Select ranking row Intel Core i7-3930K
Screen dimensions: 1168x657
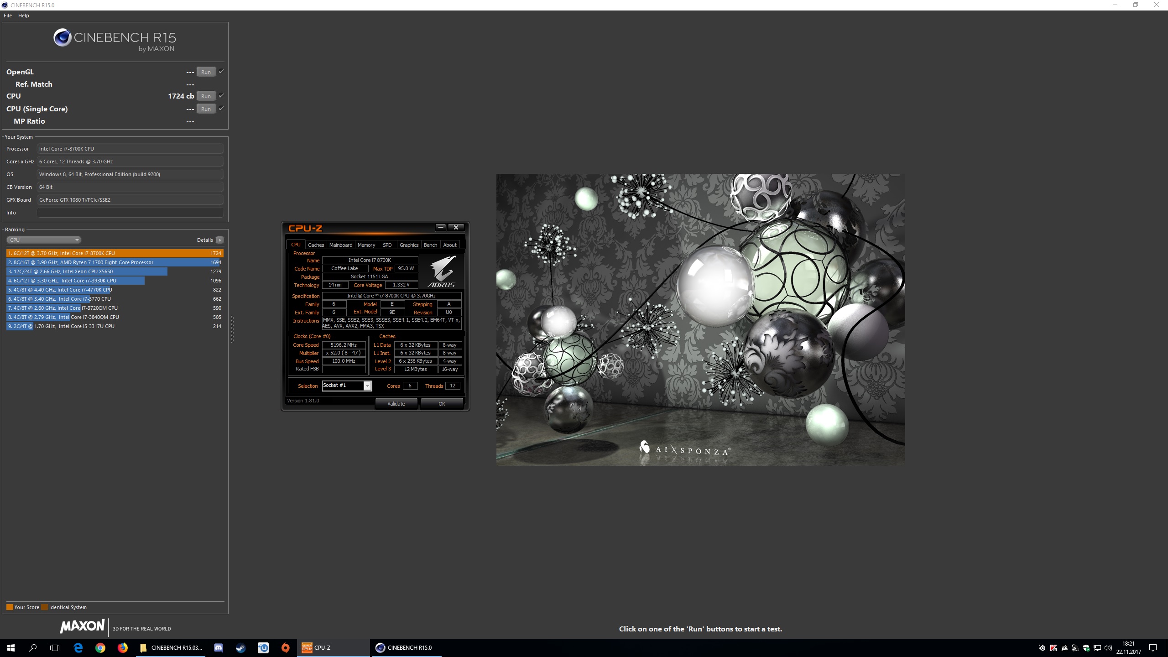click(115, 281)
